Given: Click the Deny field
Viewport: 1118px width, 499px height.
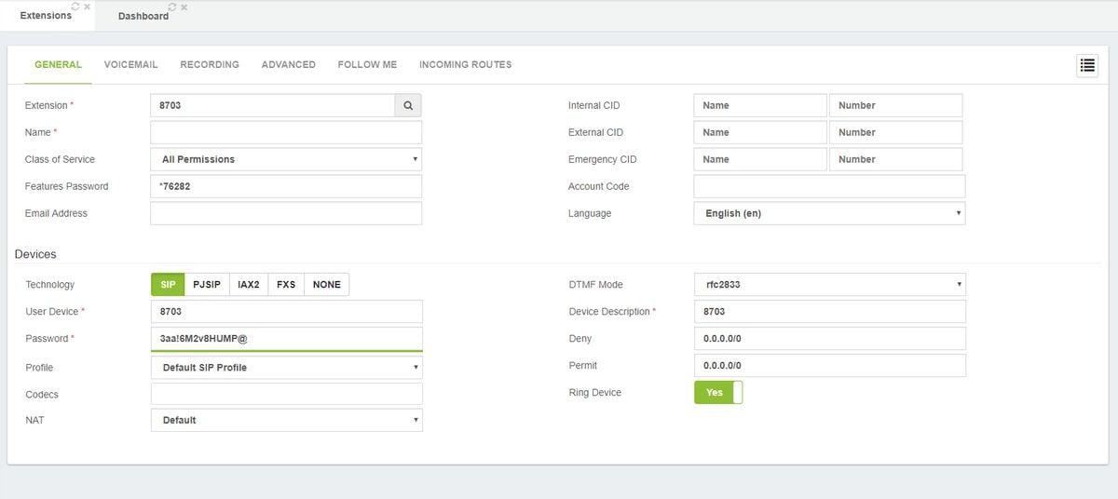Looking at the screenshot, I should (x=830, y=339).
